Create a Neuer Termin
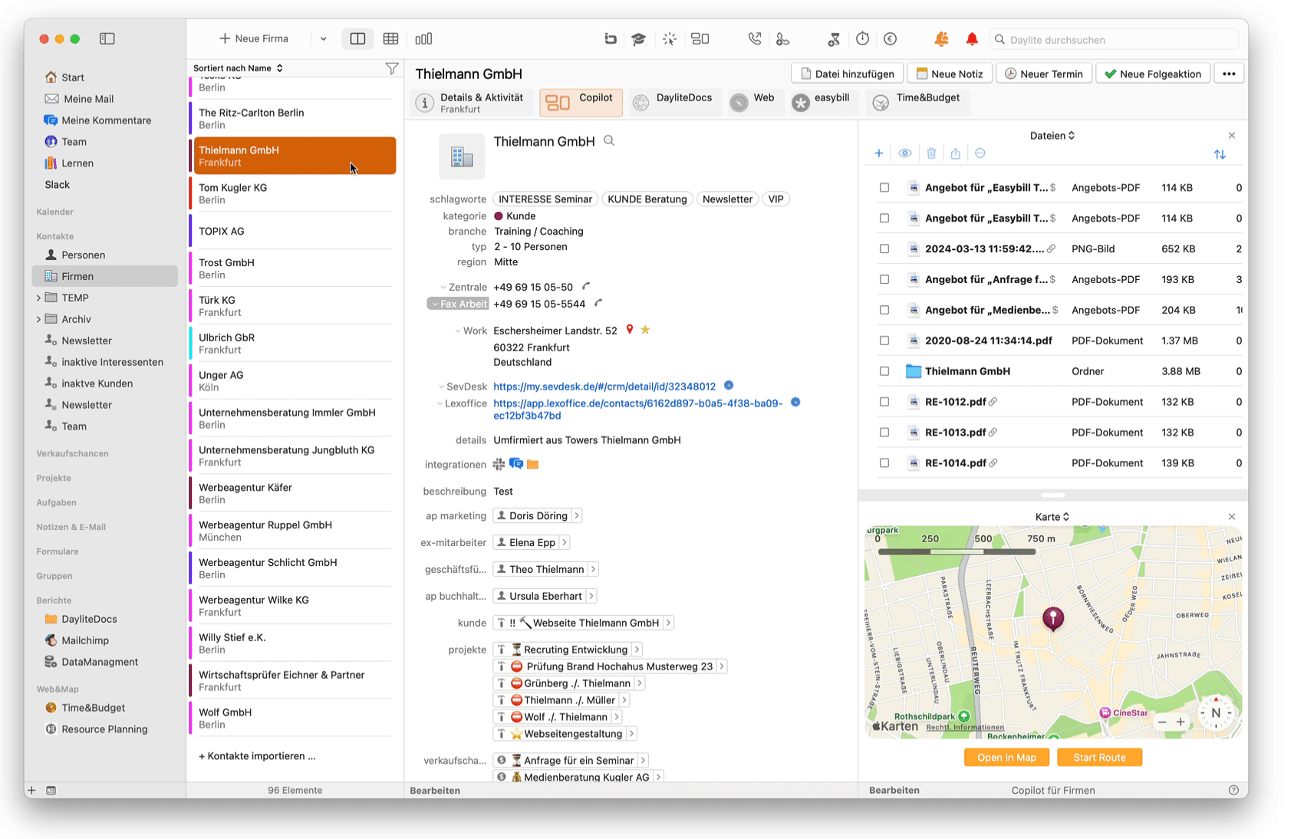The image size is (1304, 839). (1044, 74)
